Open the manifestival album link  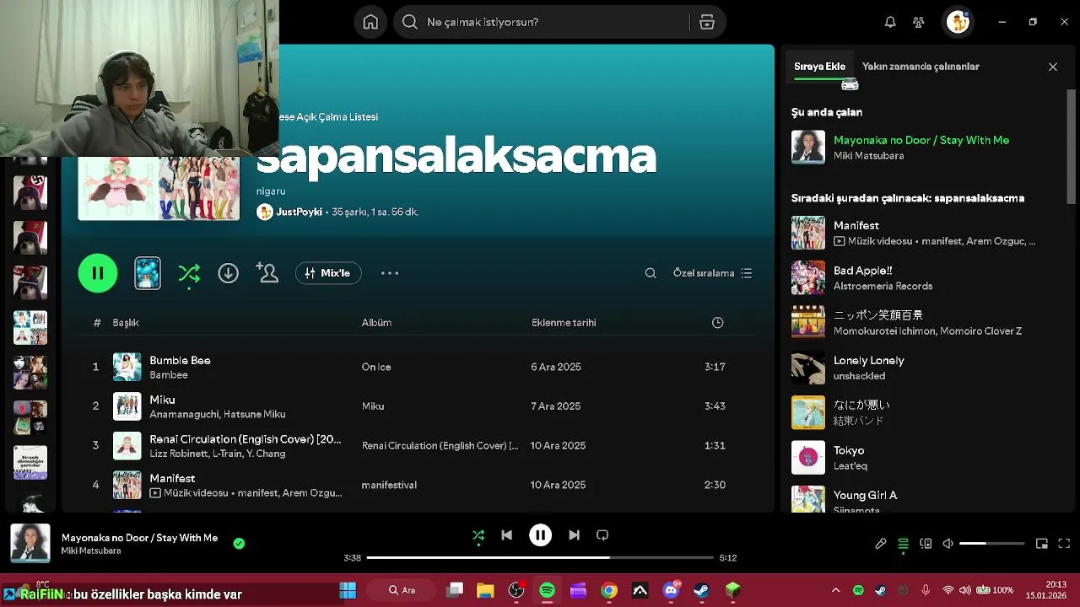point(389,485)
